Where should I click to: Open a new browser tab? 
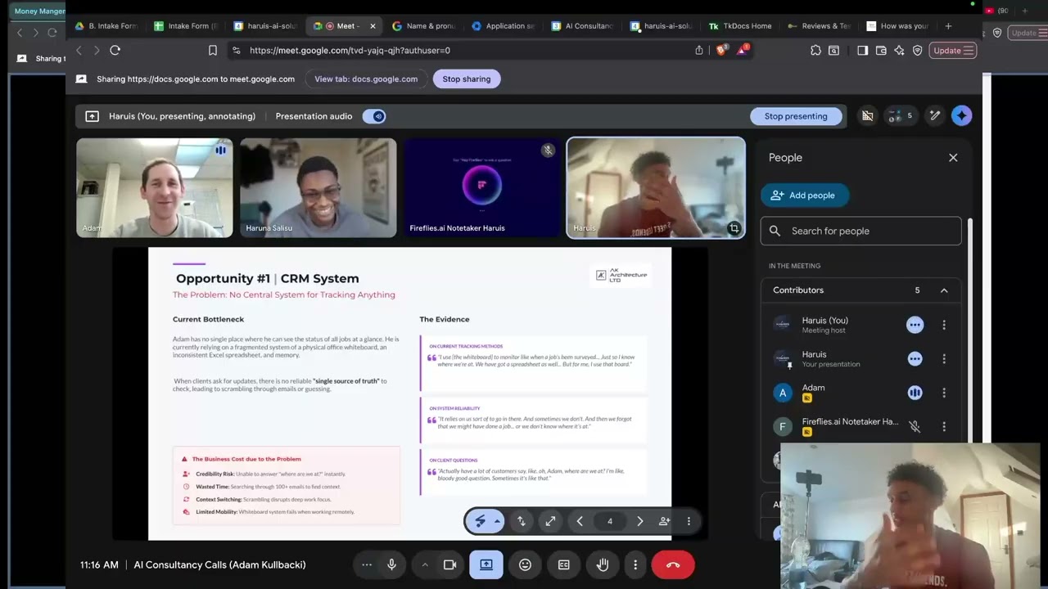point(948,26)
